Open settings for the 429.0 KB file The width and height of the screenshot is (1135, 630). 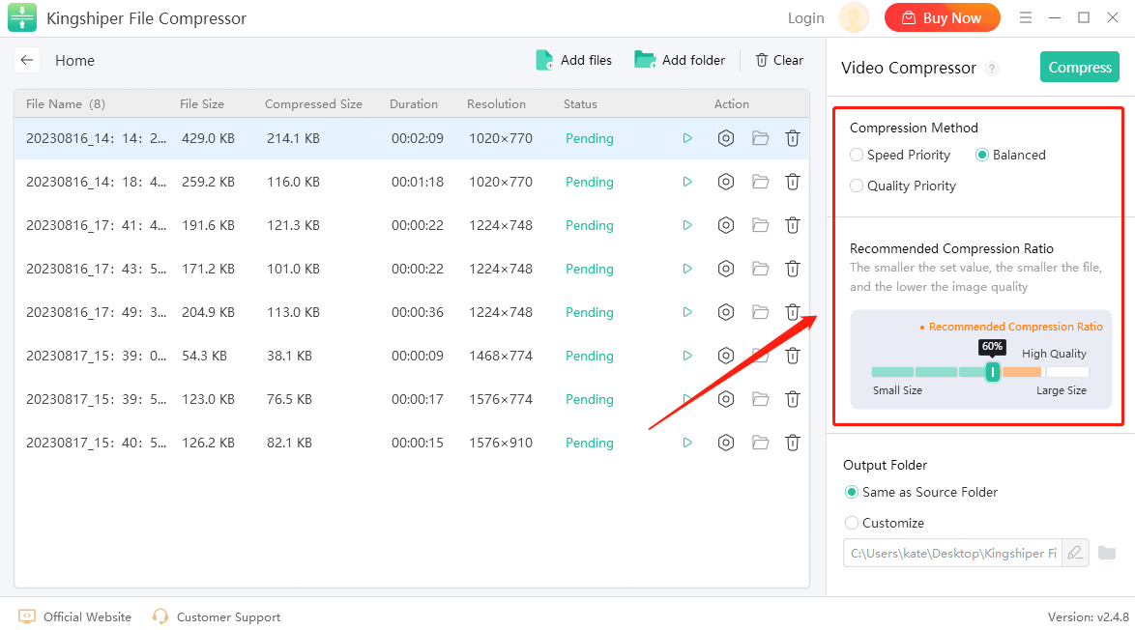(x=725, y=138)
